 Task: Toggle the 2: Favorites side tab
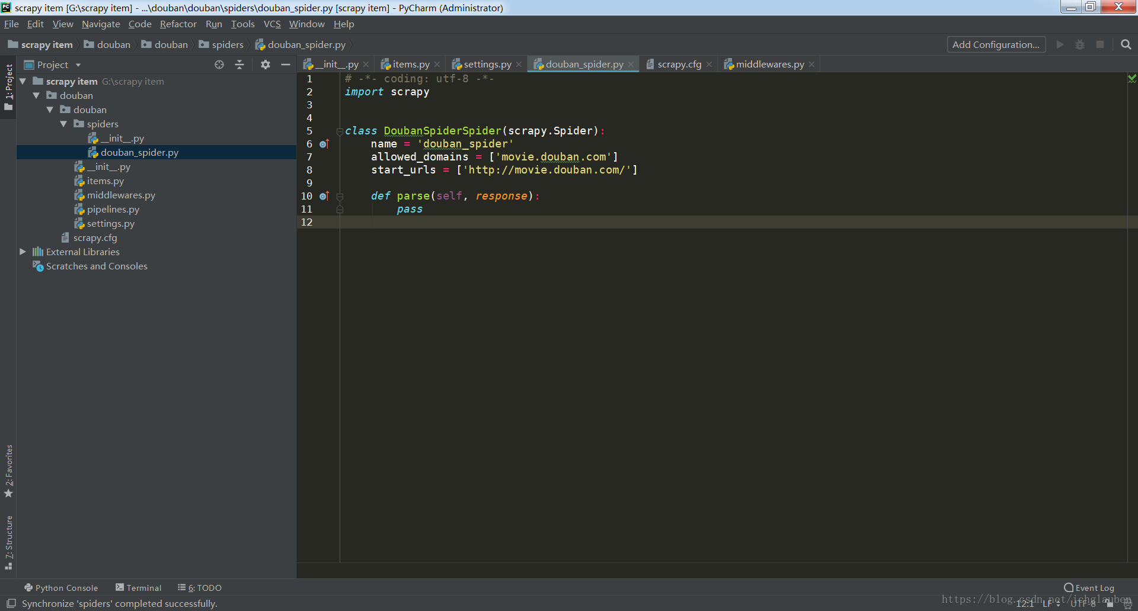8,471
